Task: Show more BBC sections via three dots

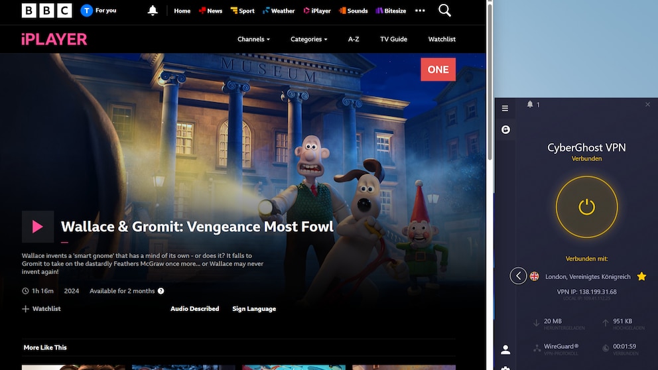Action: tap(420, 11)
